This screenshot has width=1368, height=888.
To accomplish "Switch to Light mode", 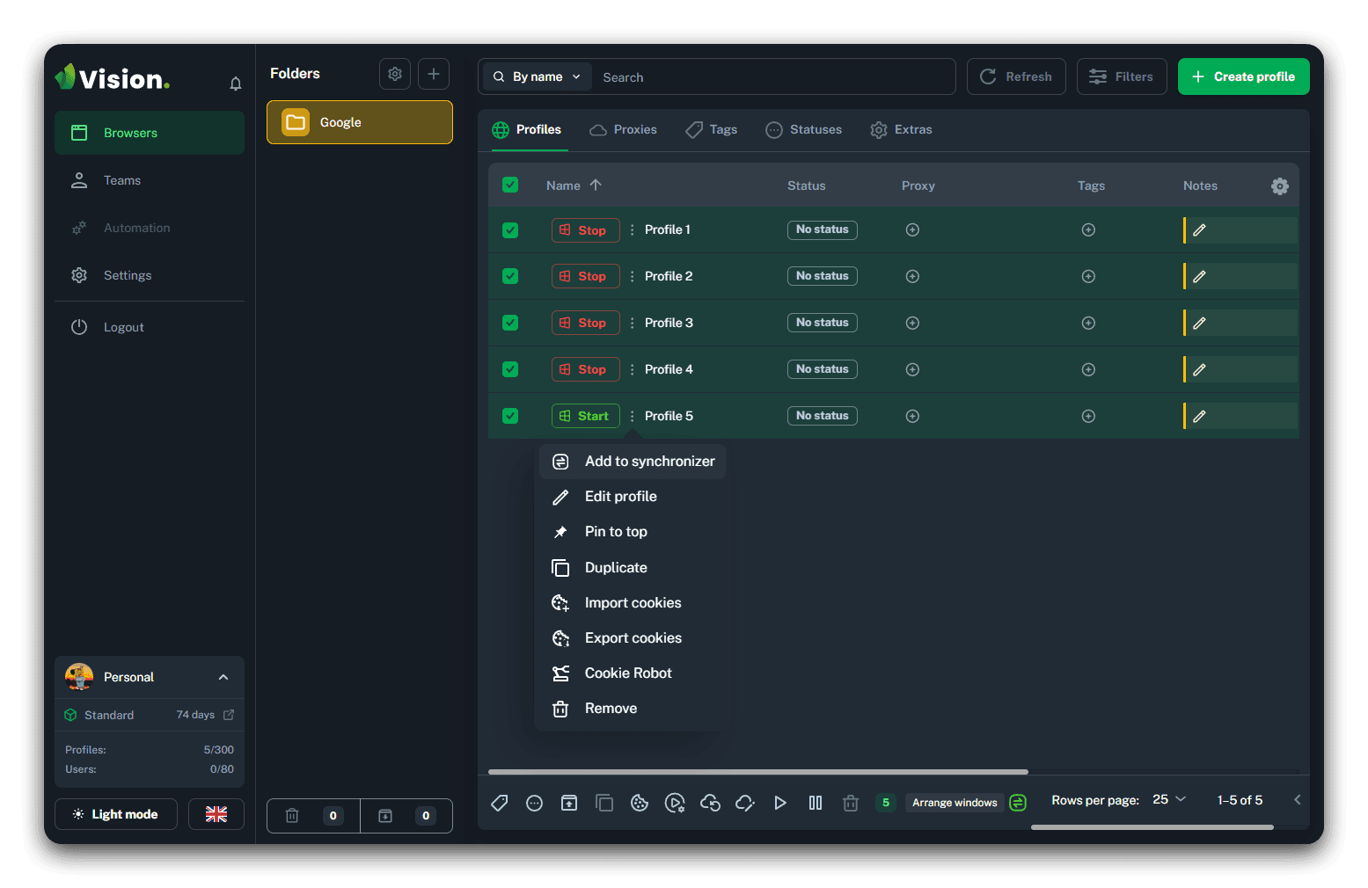I will 116,814.
